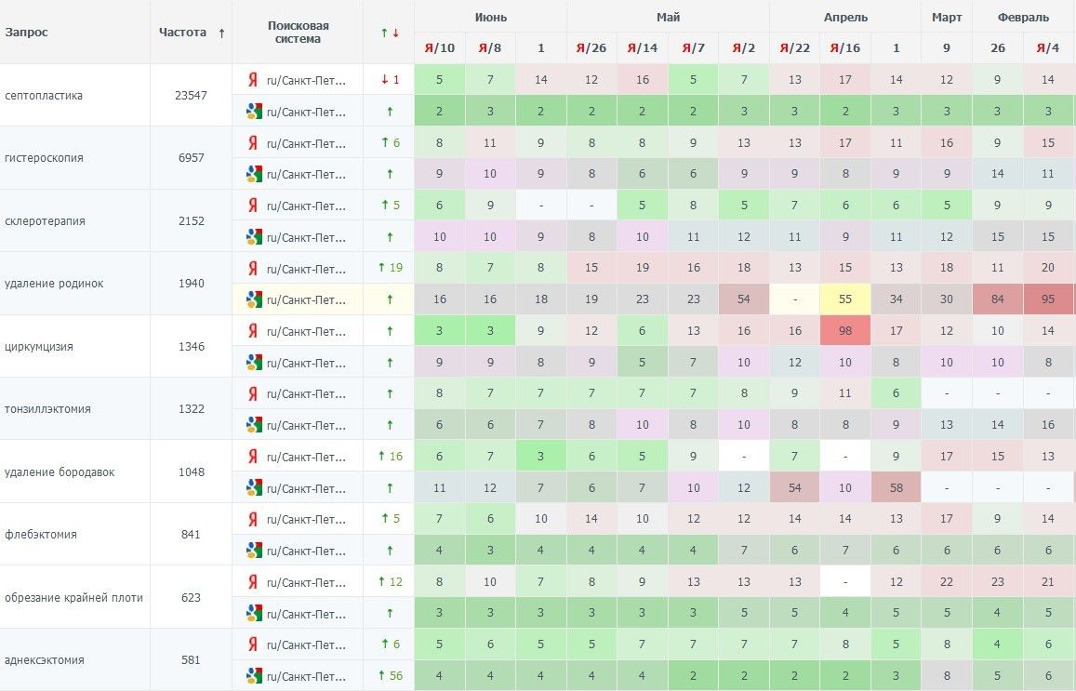Click the Yandex icon in the септопластика row
The image size is (1076, 691).
tap(252, 80)
